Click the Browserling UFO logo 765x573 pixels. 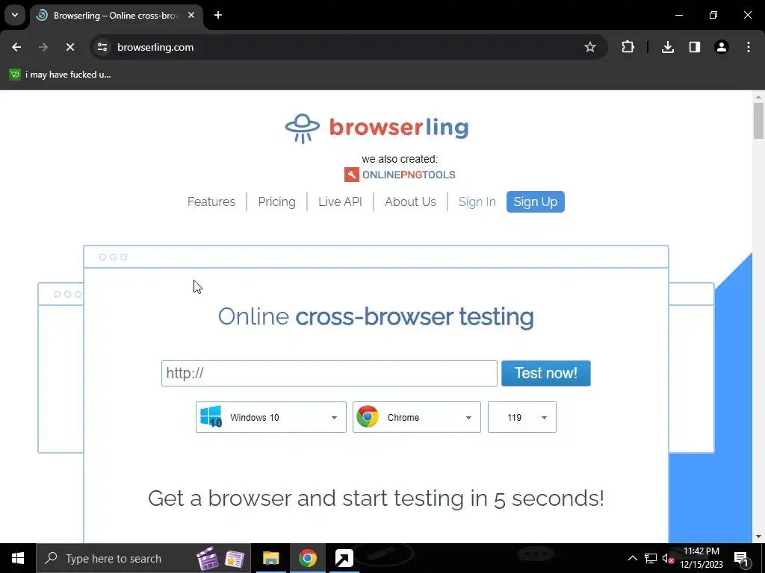click(x=303, y=128)
